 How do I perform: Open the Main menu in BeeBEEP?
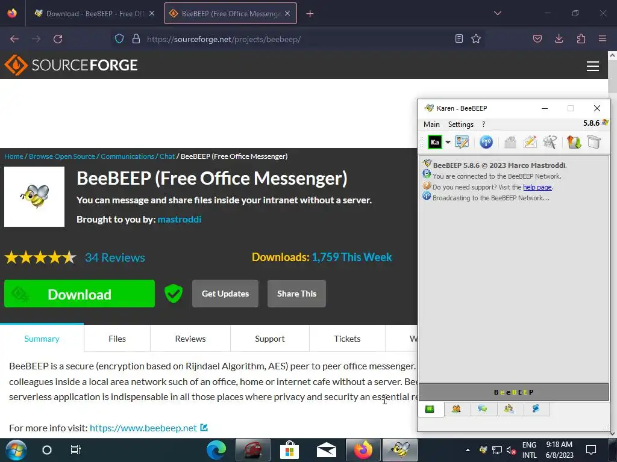[431, 124]
